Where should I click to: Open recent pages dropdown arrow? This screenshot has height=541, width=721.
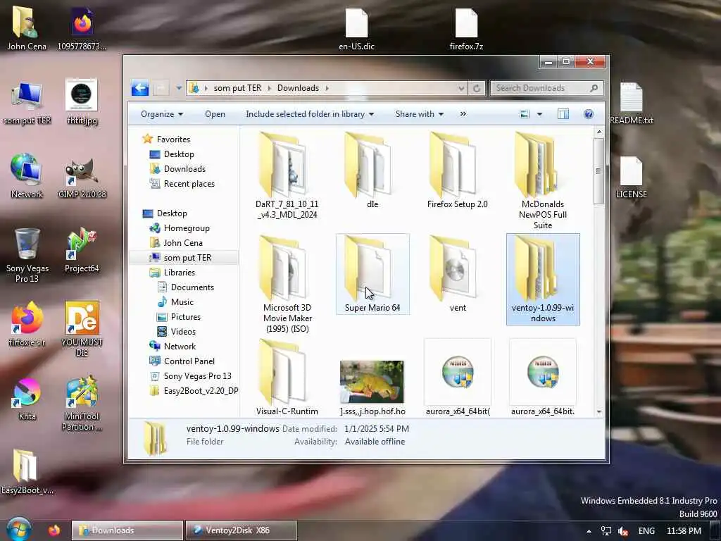[178, 88]
